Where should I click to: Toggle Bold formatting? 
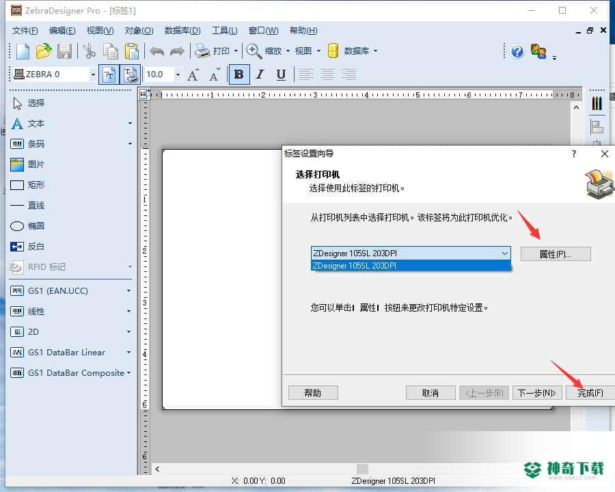(x=239, y=74)
